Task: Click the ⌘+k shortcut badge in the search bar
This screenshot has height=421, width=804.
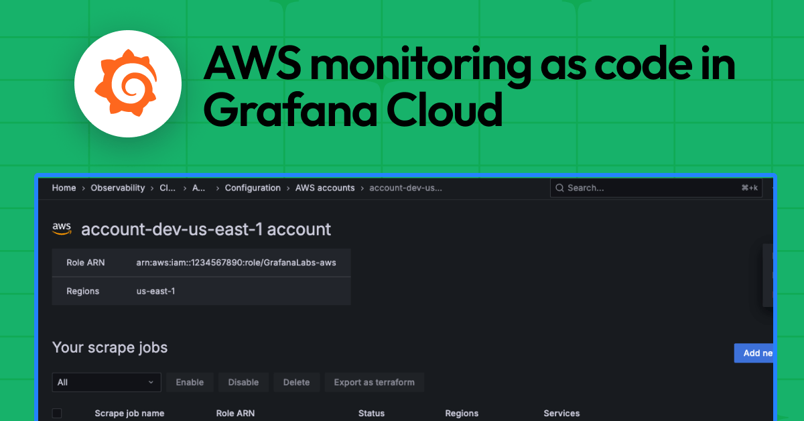Action: click(750, 188)
